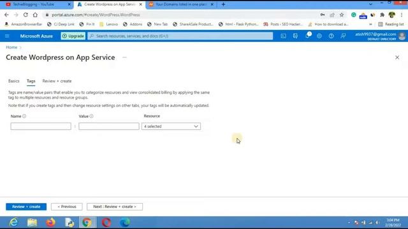Open the CJ Deep Link bookmark
This screenshot has width=408, height=229.
(61, 24)
